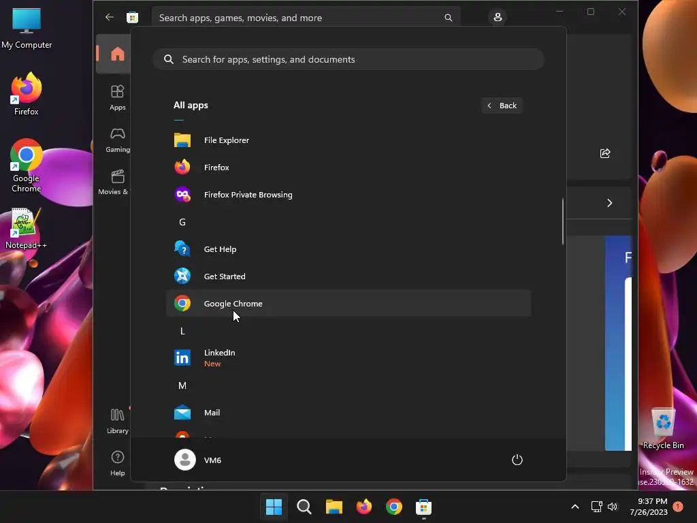Open taskbar Search
697x523 pixels.
(x=304, y=507)
